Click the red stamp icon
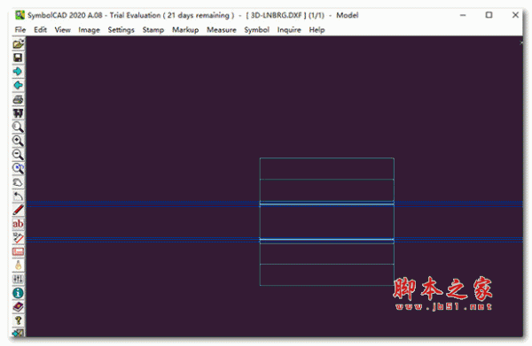The width and height of the screenshot is (532, 346). (19, 252)
